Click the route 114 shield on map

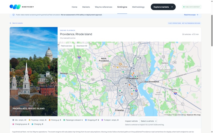point(173,102)
